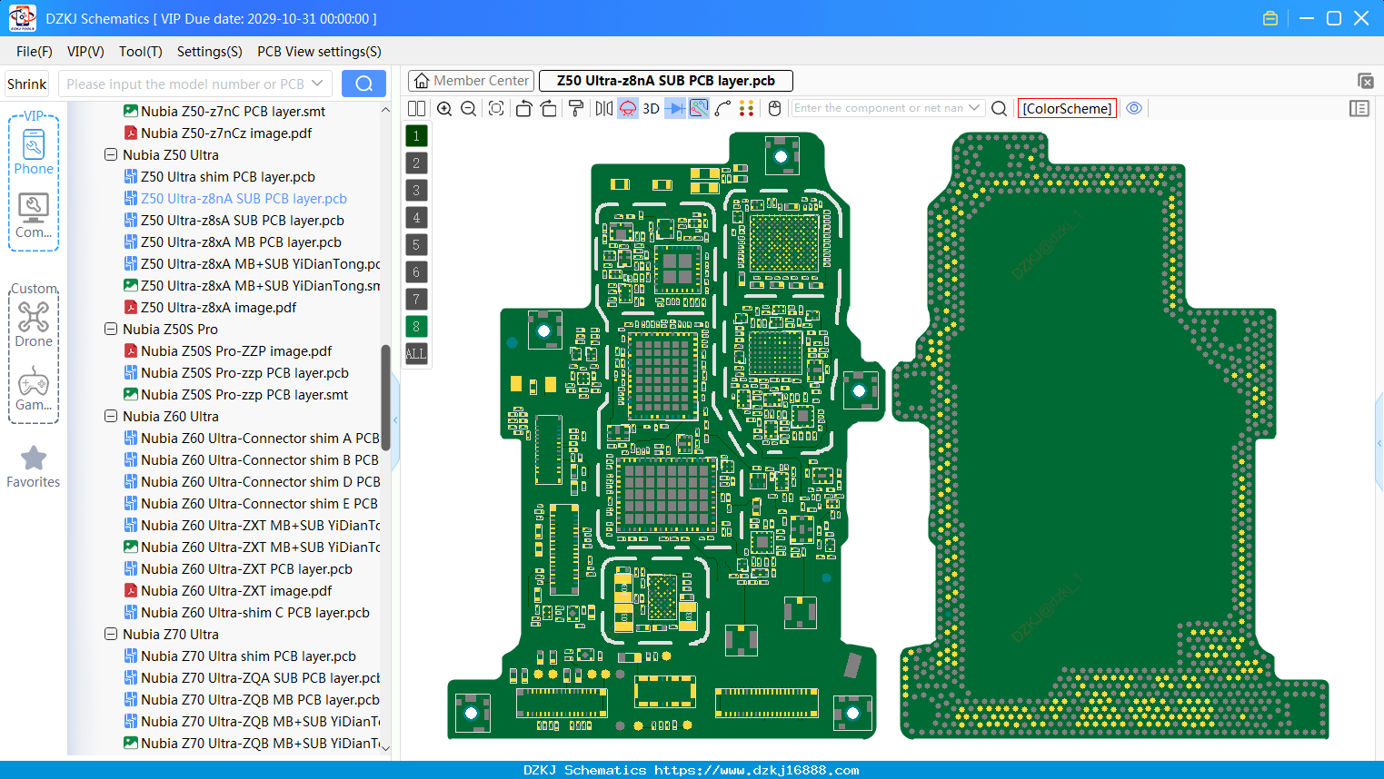This screenshot has height=779, width=1384.
Task: Click the colored dots grid icon
Action: point(747,108)
